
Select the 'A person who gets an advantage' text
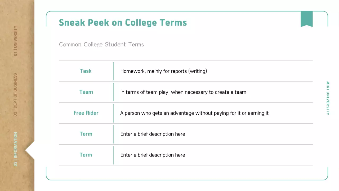click(x=194, y=113)
